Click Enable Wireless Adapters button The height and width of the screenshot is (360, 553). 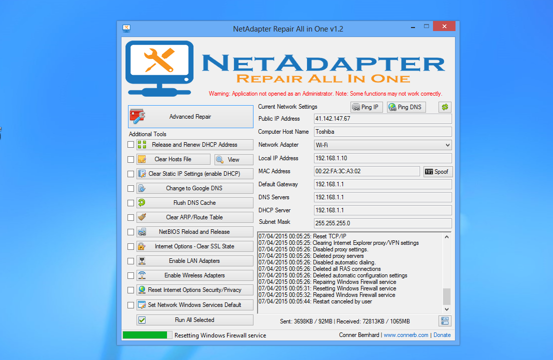point(194,275)
